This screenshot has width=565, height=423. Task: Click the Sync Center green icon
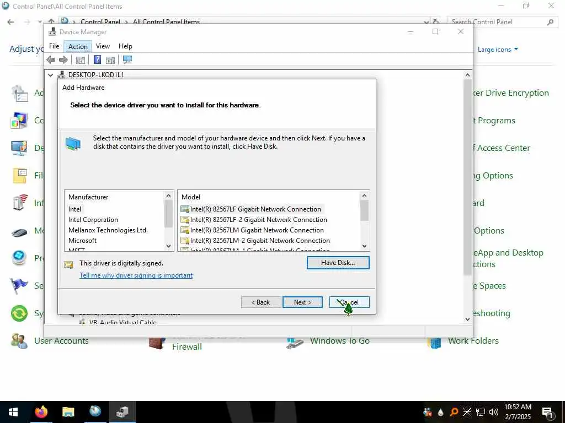pyautogui.click(x=19, y=313)
